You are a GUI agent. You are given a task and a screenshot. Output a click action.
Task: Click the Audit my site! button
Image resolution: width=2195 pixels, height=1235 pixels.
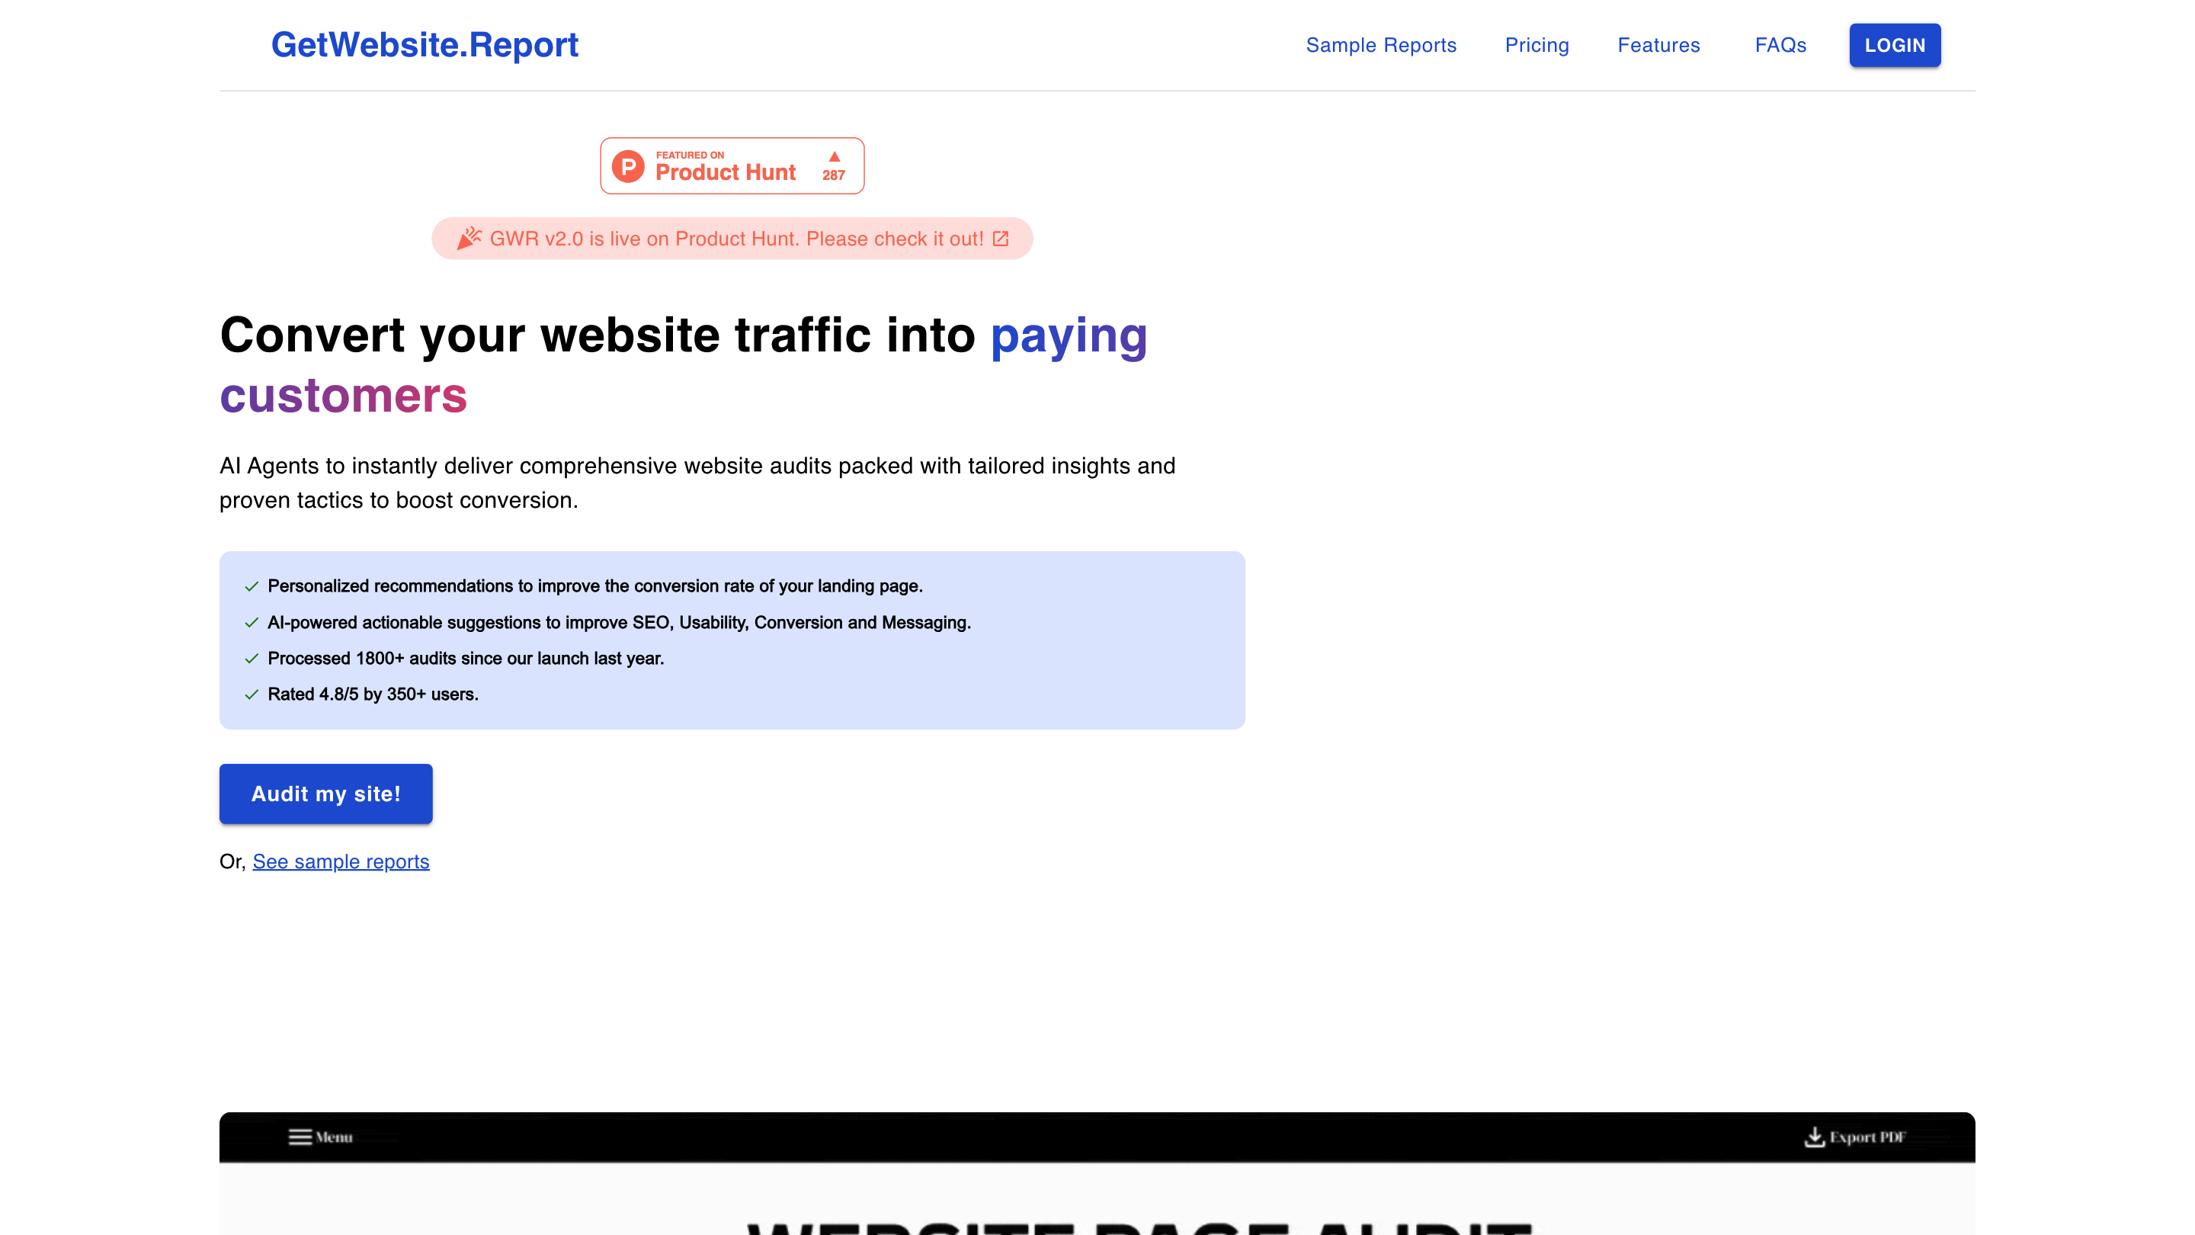tap(325, 794)
